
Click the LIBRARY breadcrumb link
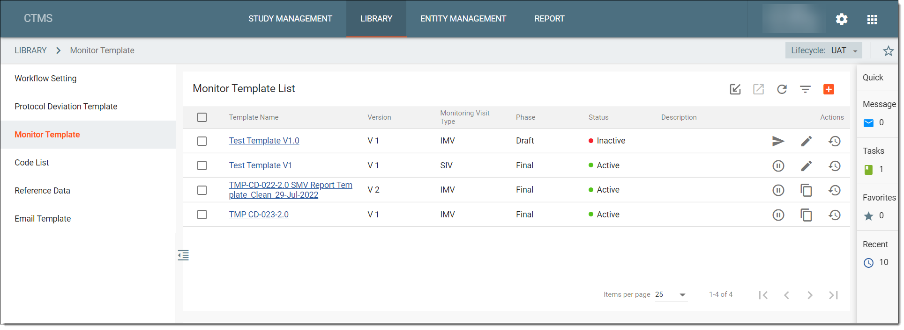[30, 50]
